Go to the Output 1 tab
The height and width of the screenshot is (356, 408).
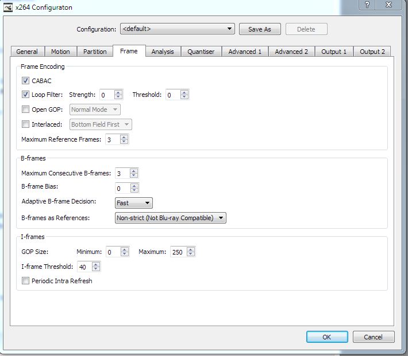[334, 52]
